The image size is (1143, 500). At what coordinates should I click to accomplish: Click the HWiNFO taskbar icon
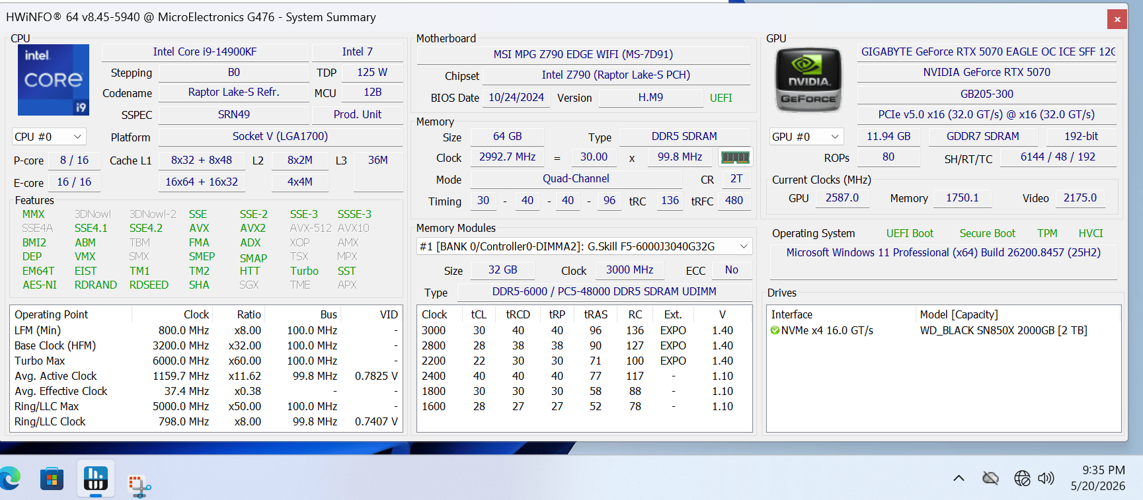click(x=96, y=478)
